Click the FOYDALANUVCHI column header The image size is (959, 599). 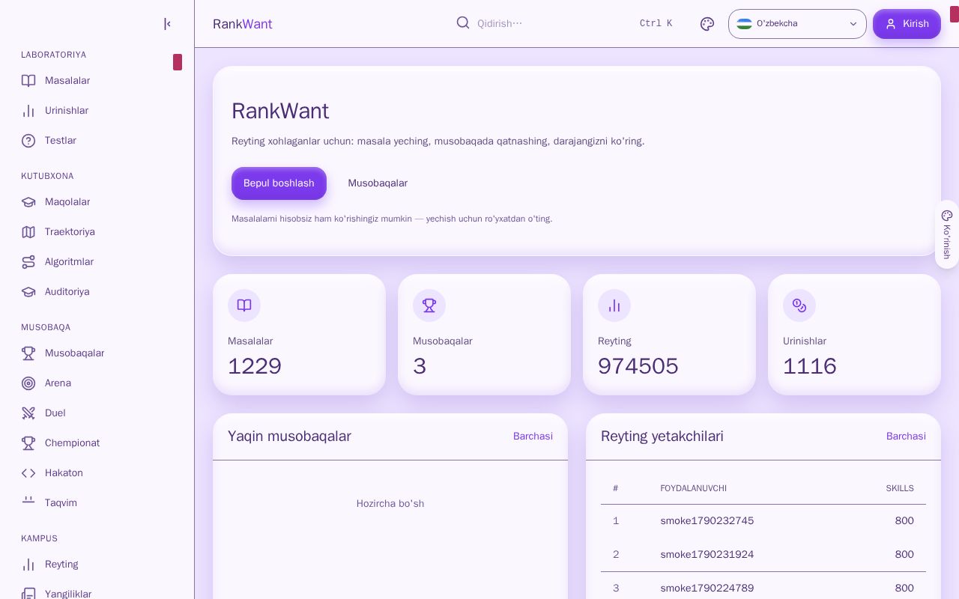pyautogui.click(x=693, y=488)
